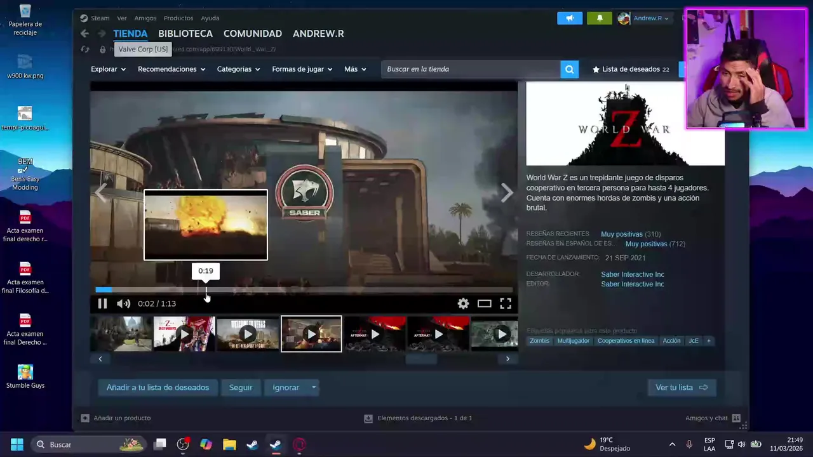Viewport: 813px width, 457px height.
Task: Pause the World War Z trailer
Action: pos(102,303)
